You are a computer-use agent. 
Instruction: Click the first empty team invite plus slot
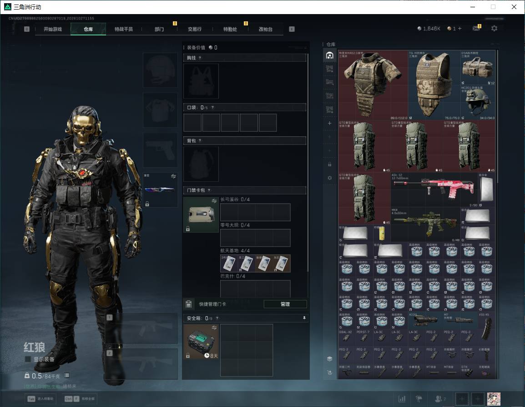click(462, 399)
